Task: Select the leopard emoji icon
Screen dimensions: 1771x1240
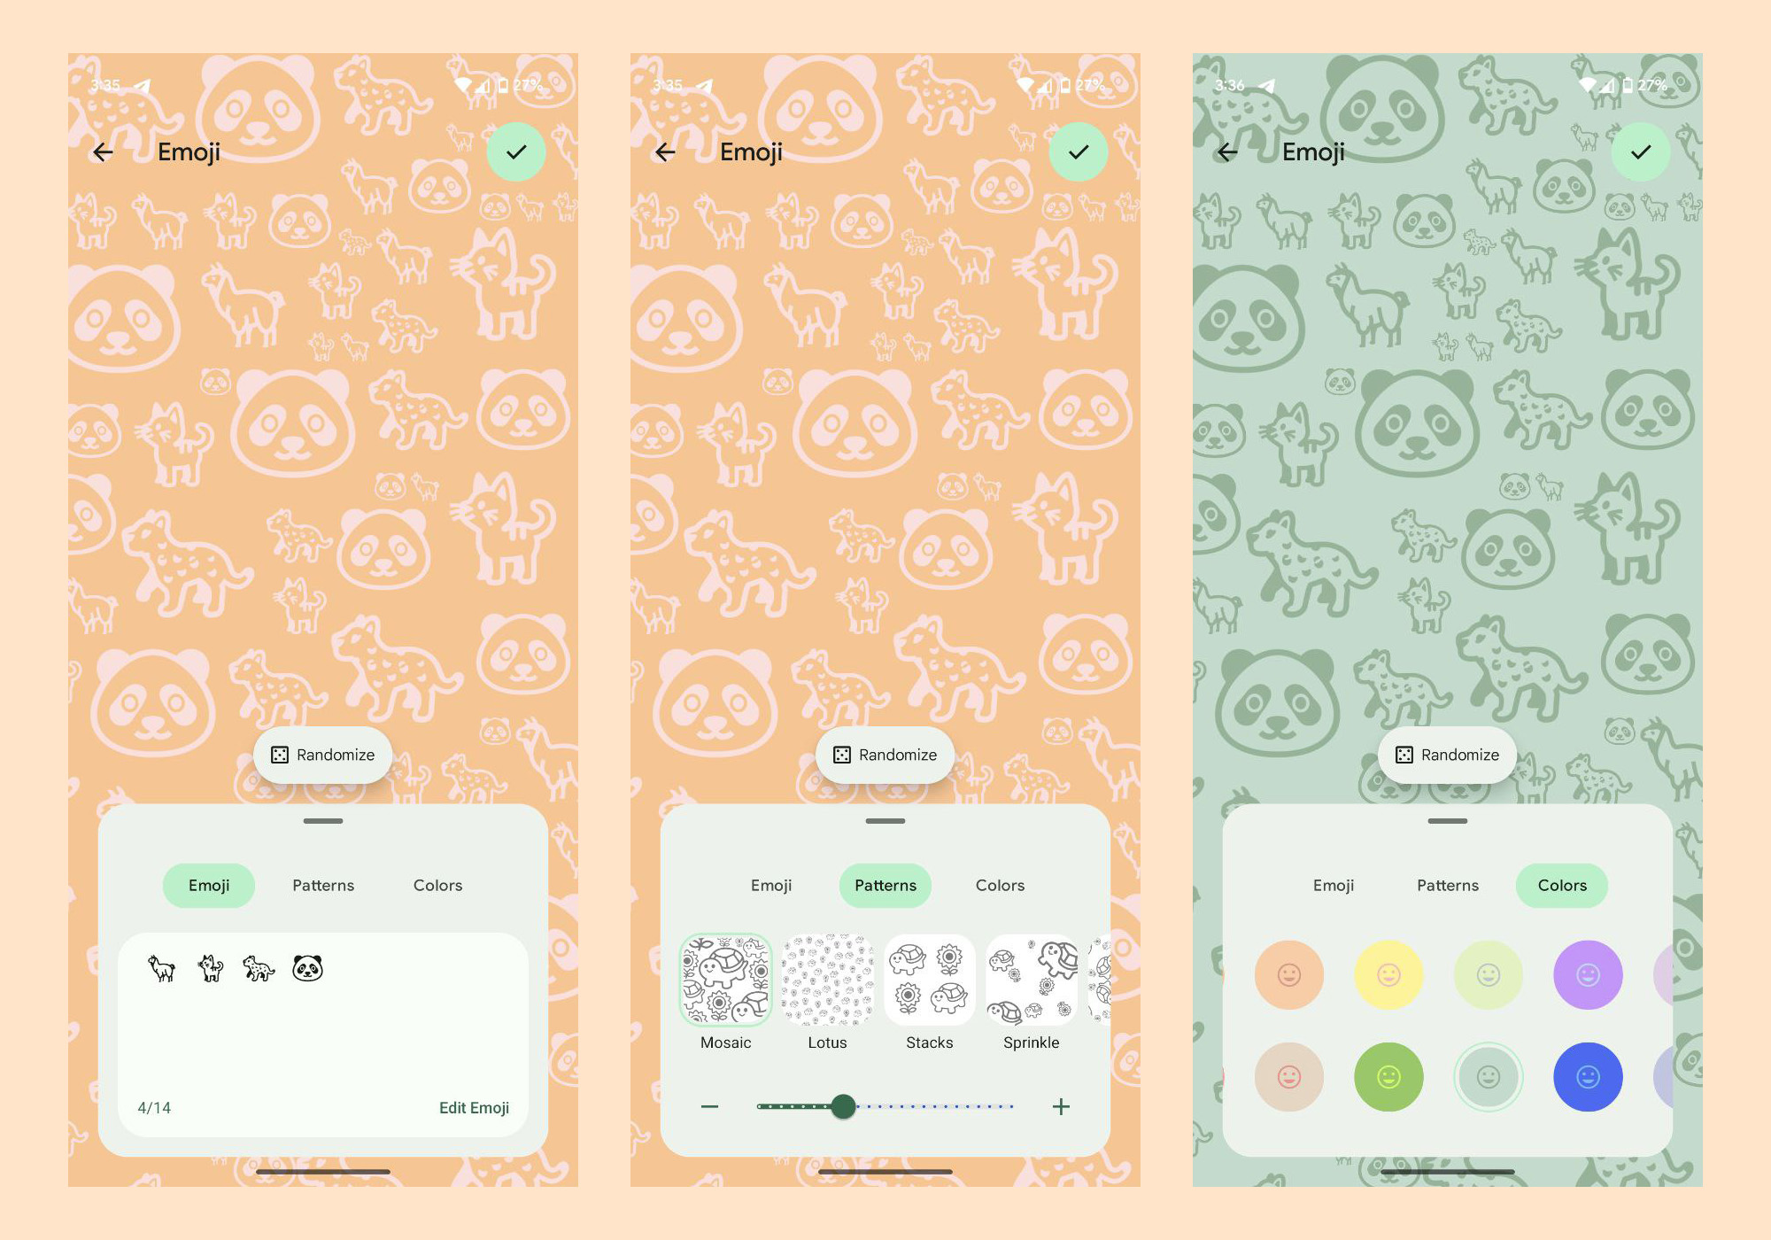Action: pyautogui.click(x=259, y=965)
